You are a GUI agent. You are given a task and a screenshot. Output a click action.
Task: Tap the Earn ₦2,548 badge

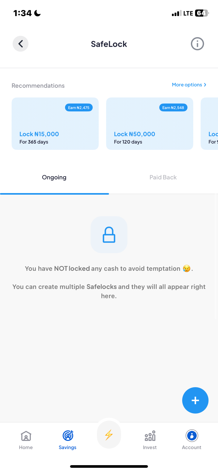pos(173,107)
